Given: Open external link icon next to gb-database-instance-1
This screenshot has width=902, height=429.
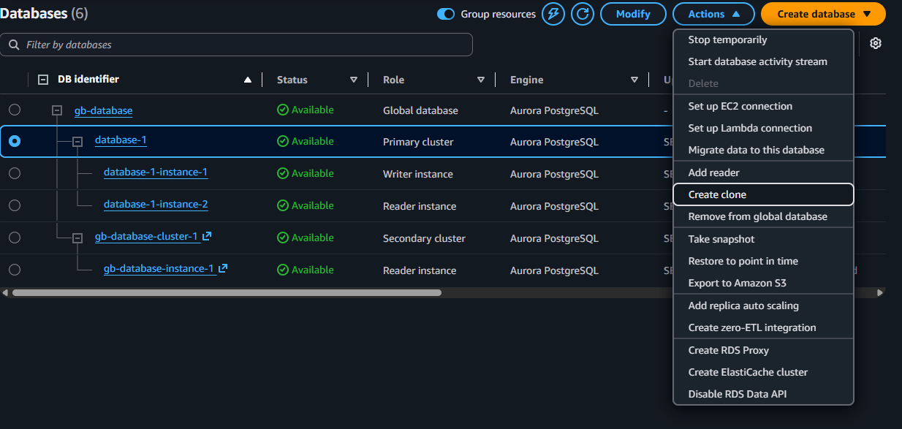Looking at the screenshot, I should [x=223, y=269].
